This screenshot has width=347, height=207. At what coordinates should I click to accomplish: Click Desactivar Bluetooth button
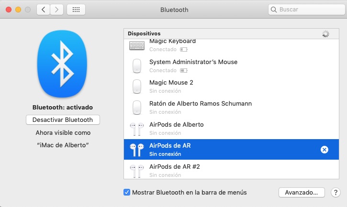tap(63, 120)
